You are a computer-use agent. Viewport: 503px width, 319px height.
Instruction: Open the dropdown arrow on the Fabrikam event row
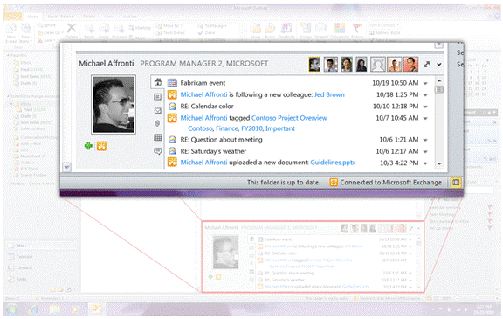[x=425, y=83]
